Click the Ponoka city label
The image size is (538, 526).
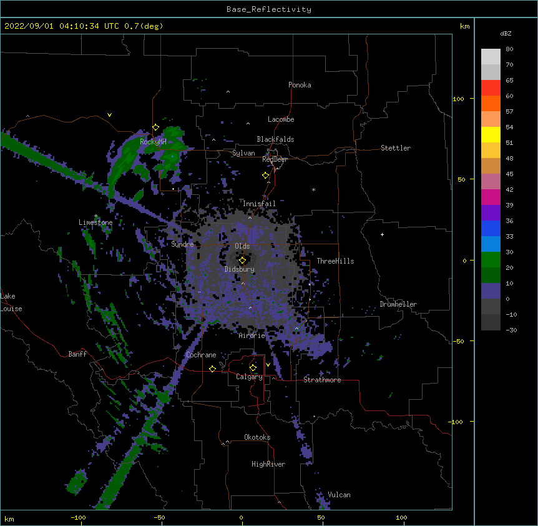pos(300,85)
